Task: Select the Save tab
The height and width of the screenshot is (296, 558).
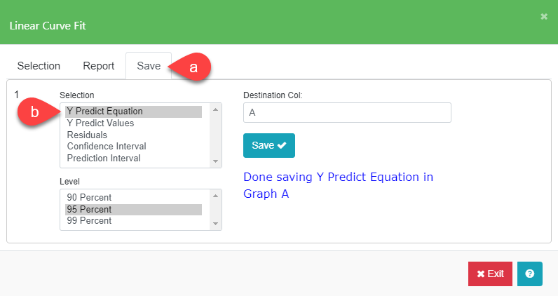Action: pyautogui.click(x=149, y=66)
